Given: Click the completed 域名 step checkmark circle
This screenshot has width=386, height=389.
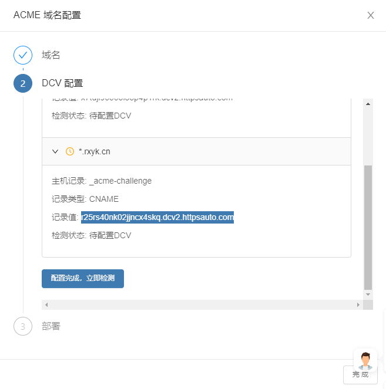Looking at the screenshot, I should [23, 55].
